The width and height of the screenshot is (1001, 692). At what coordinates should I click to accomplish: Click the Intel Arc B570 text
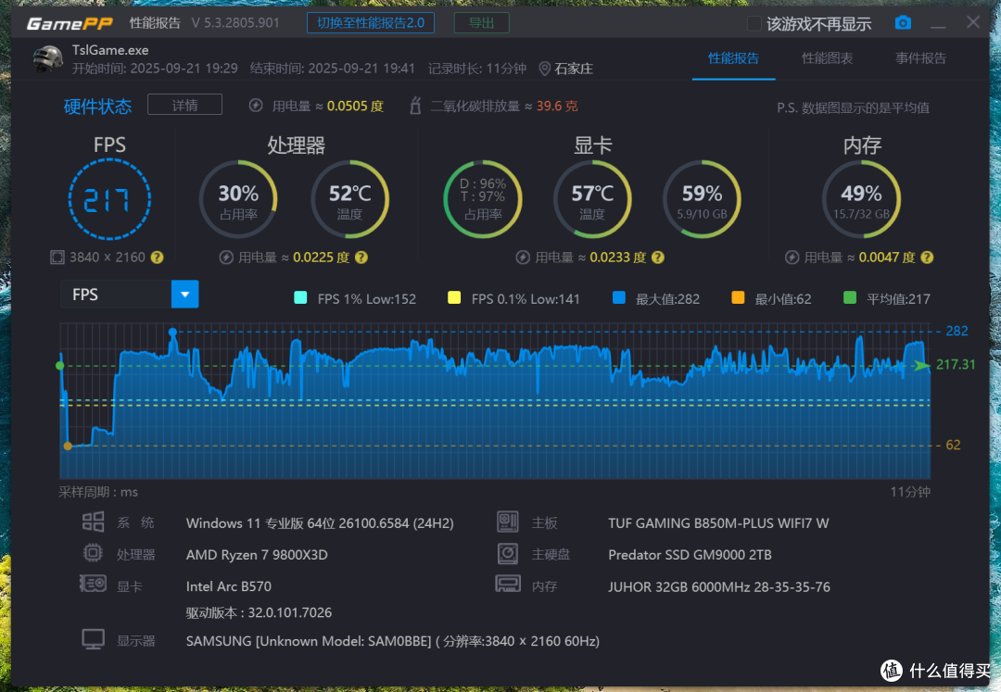[x=229, y=586]
